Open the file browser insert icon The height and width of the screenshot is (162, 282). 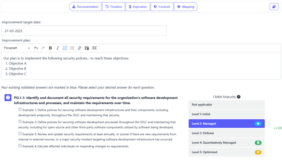pyautogui.click(x=87, y=48)
